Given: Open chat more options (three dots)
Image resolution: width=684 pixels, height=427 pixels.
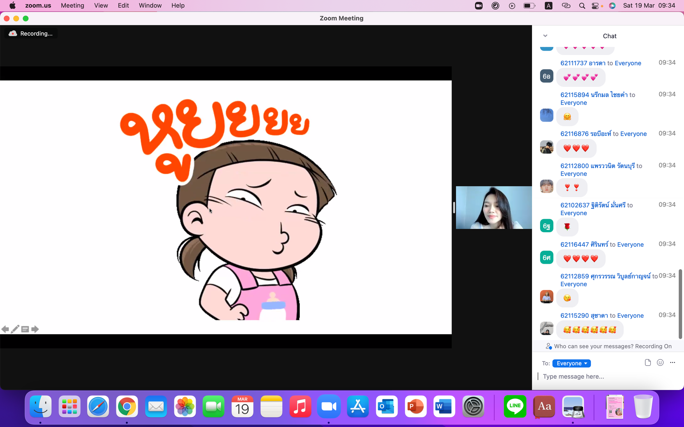Looking at the screenshot, I should click(672, 363).
